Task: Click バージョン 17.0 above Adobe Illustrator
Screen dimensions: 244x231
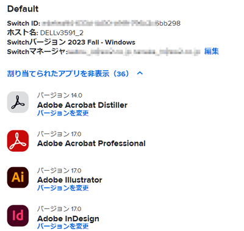Action: click(59, 171)
